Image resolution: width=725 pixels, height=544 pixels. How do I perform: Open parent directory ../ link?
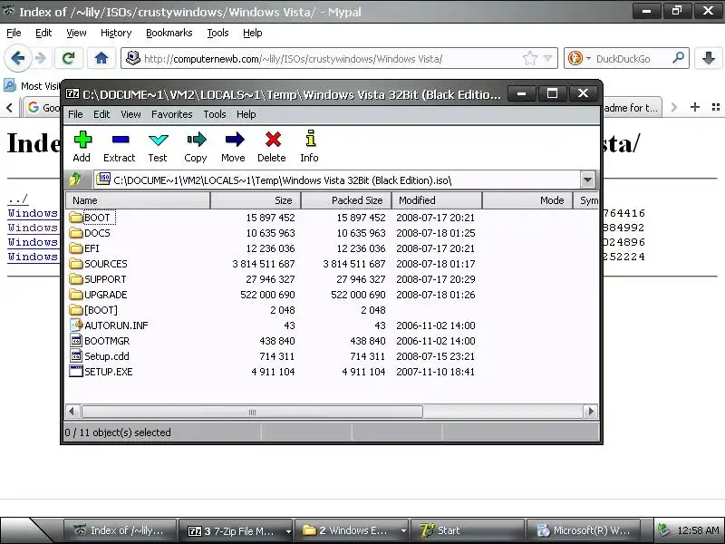click(x=17, y=199)
